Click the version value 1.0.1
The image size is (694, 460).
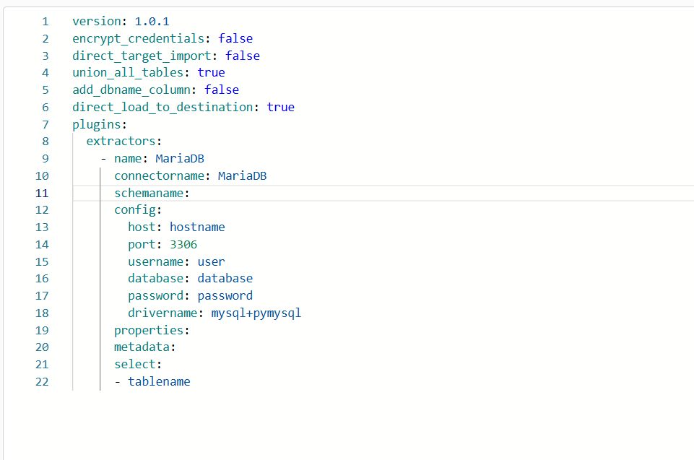coord(151,21)
